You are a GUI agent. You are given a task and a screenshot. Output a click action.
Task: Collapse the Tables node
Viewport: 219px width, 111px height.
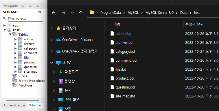pos(10,34)
